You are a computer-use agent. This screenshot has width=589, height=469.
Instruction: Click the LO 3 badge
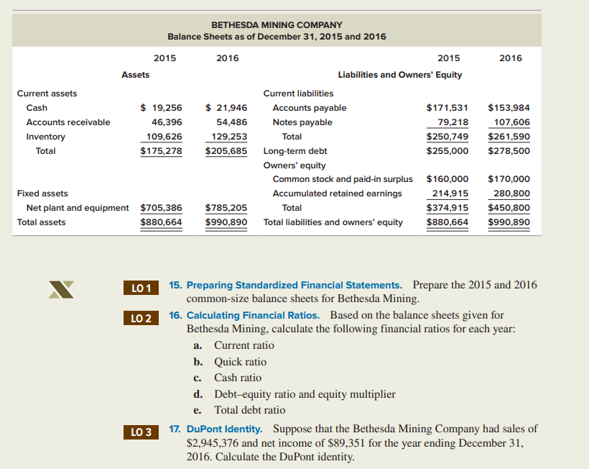click(x=141, y=432)
